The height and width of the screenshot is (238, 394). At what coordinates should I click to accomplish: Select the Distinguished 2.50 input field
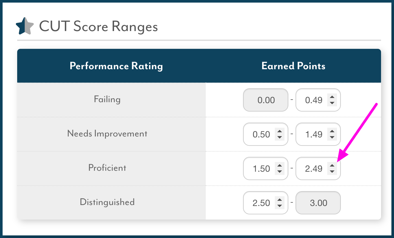[266, 203]
